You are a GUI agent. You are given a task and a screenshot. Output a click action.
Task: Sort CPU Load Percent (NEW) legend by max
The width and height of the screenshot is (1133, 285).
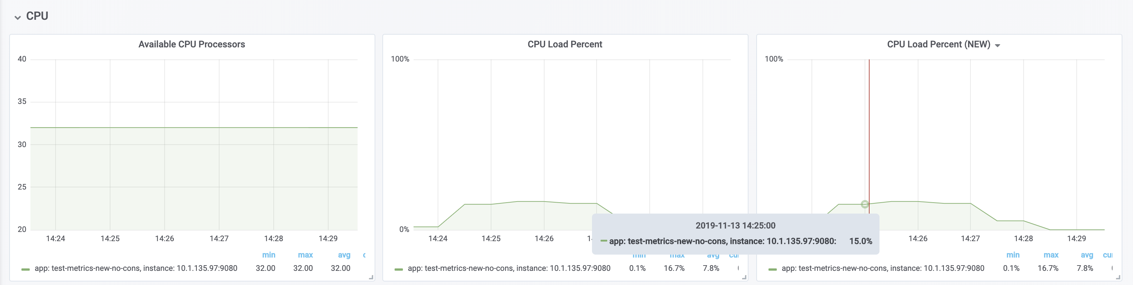click(1051, 255)
